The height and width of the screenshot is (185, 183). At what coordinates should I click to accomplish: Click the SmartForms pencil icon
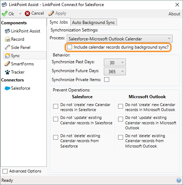coord(7,64)
